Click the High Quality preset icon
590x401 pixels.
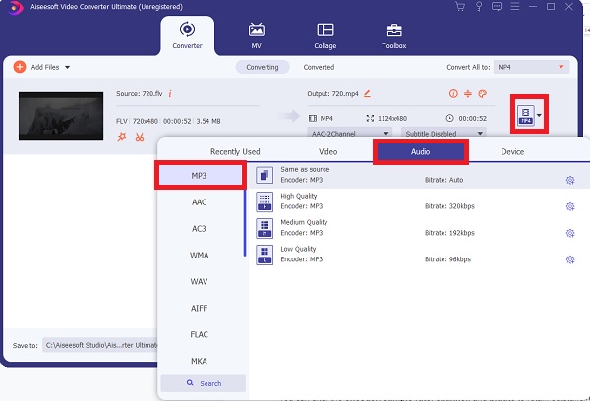265,201
